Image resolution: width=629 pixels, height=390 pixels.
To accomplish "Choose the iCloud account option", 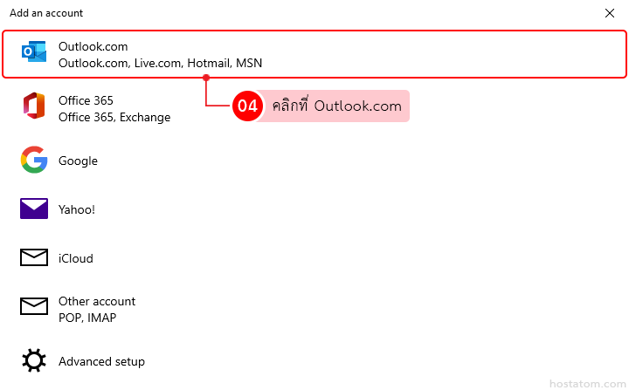I will point(75,258).
